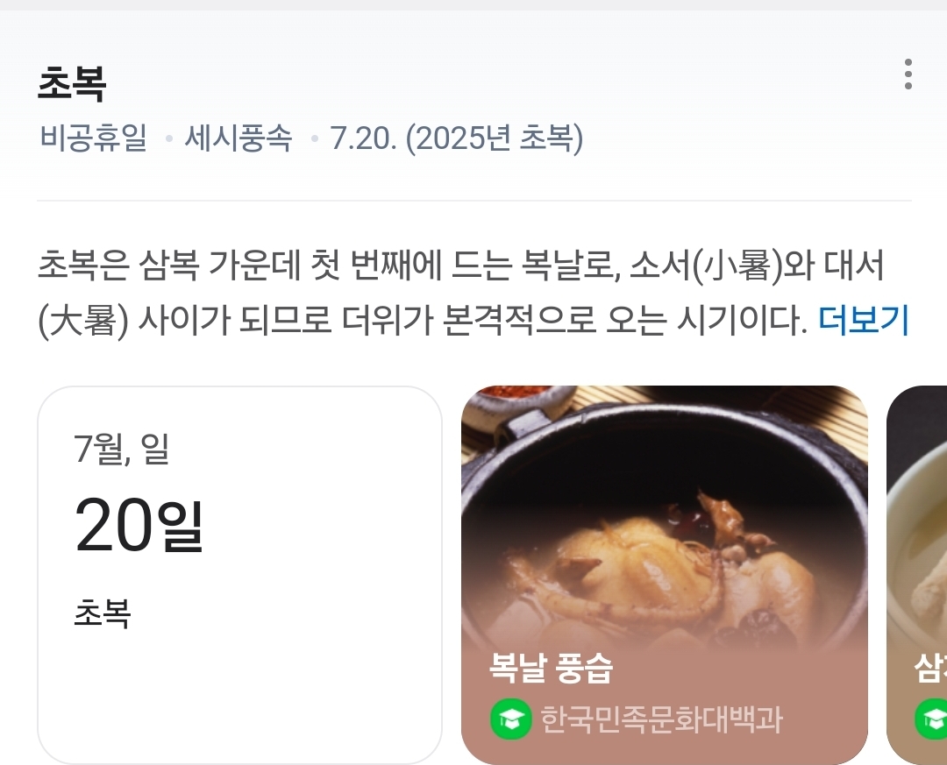Tap the 한국민족문화대백과 source label
This screenshot has width=947, height=765.
pyautogui.click(x=661, y=719)
